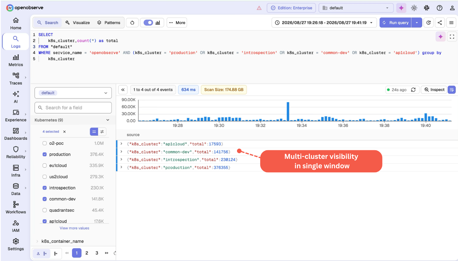
Task: Switch to the Patterns tab
Action: (x=109, y=23)
